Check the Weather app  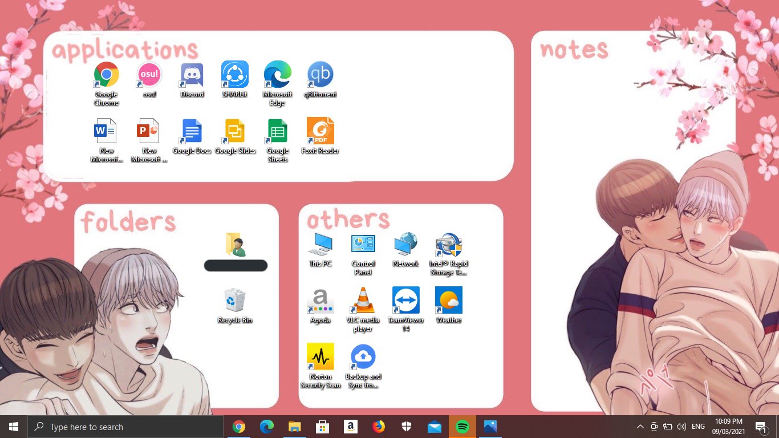(448, 301)
